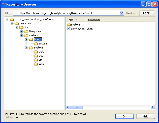Select the build tree label
The image size is (159, 123).
[42, 52]
